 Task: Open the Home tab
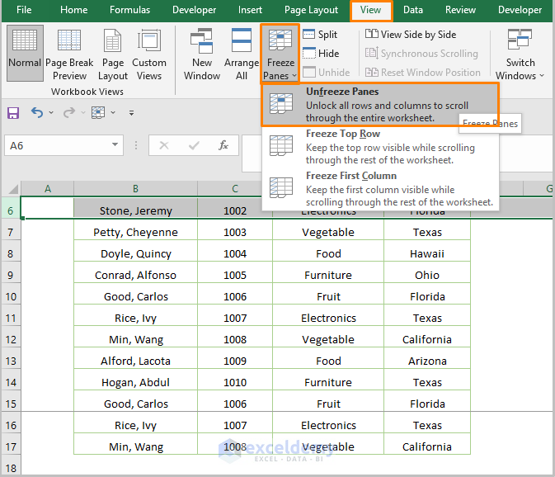(73, 10)
